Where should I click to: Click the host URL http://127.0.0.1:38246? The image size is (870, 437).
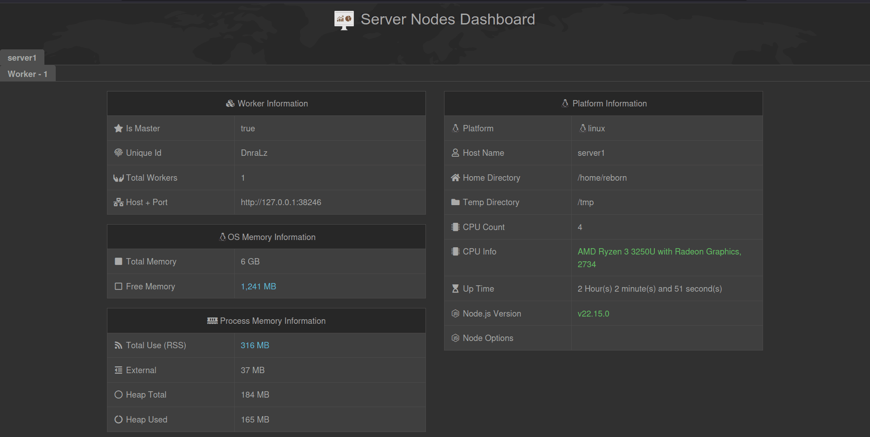281,202
